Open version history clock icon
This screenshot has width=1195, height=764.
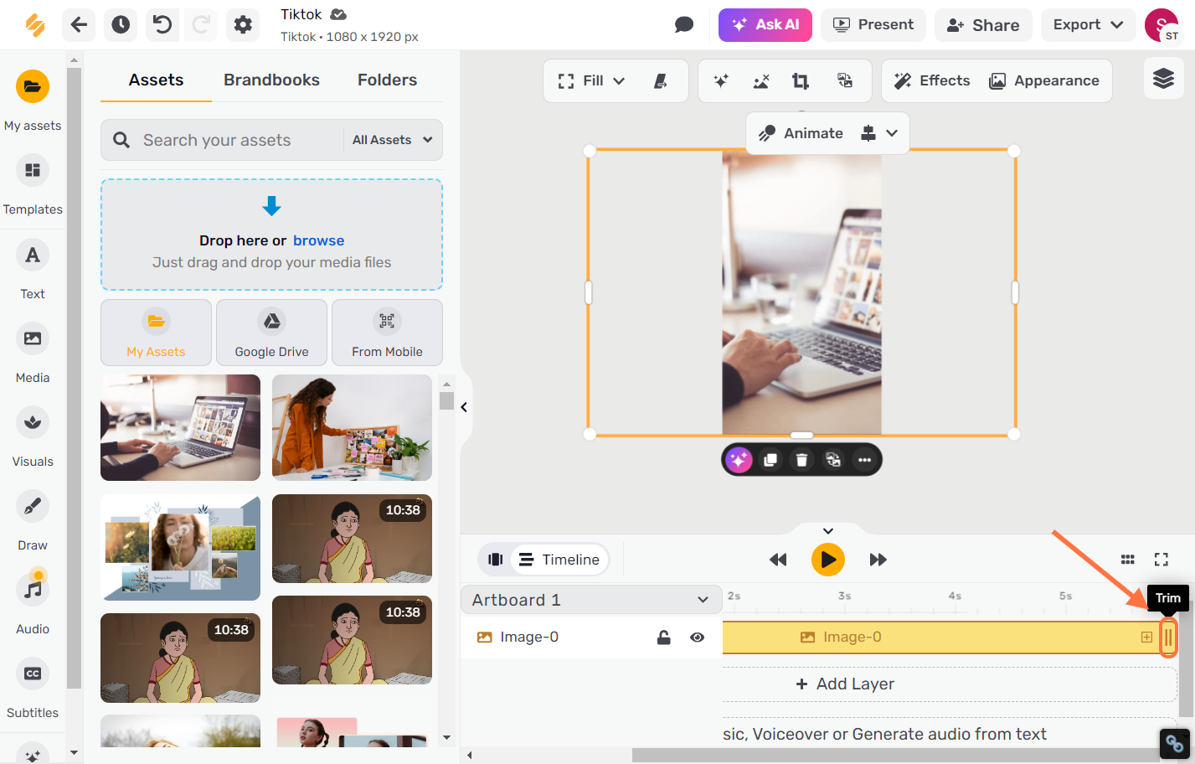click(x=121, y=25)
